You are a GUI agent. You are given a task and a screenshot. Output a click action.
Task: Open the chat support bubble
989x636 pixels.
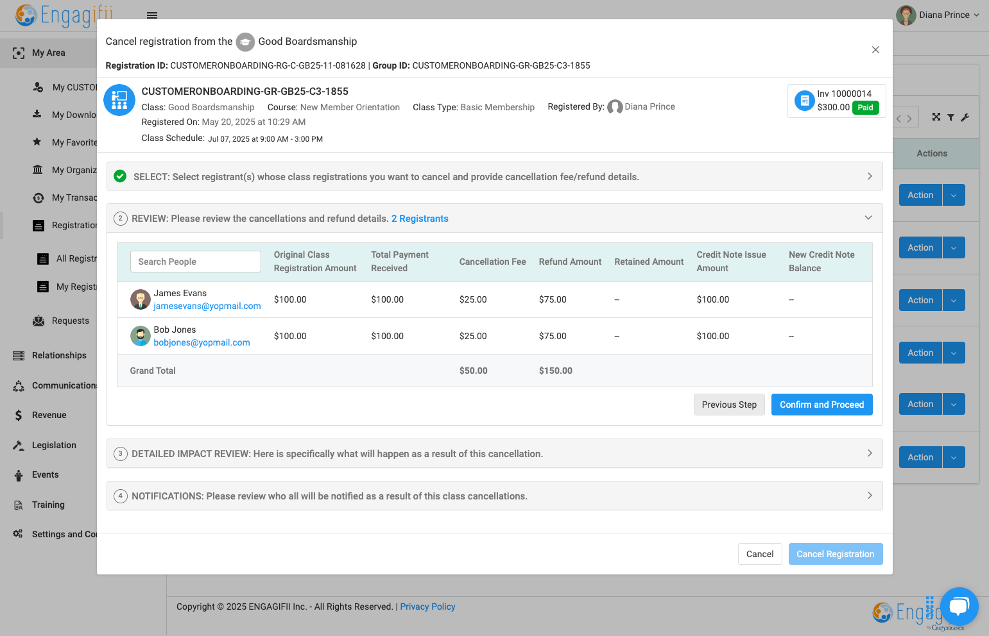click(959, 607)
